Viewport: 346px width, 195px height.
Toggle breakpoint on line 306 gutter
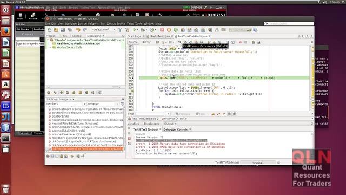click(131, 78)
